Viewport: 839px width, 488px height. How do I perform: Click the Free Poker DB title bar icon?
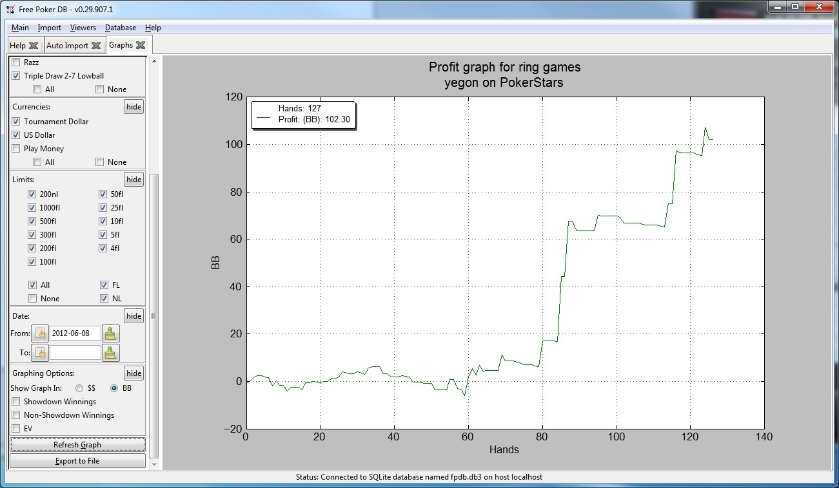(x=9, y=7)
